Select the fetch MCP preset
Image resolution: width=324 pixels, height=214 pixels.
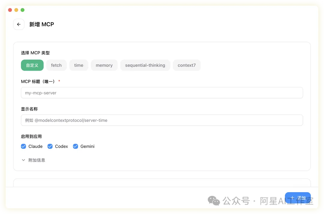(x=56, y=65)
